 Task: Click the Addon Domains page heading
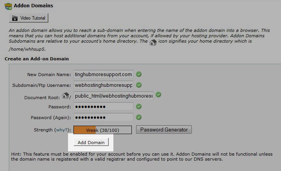point(33,6)
